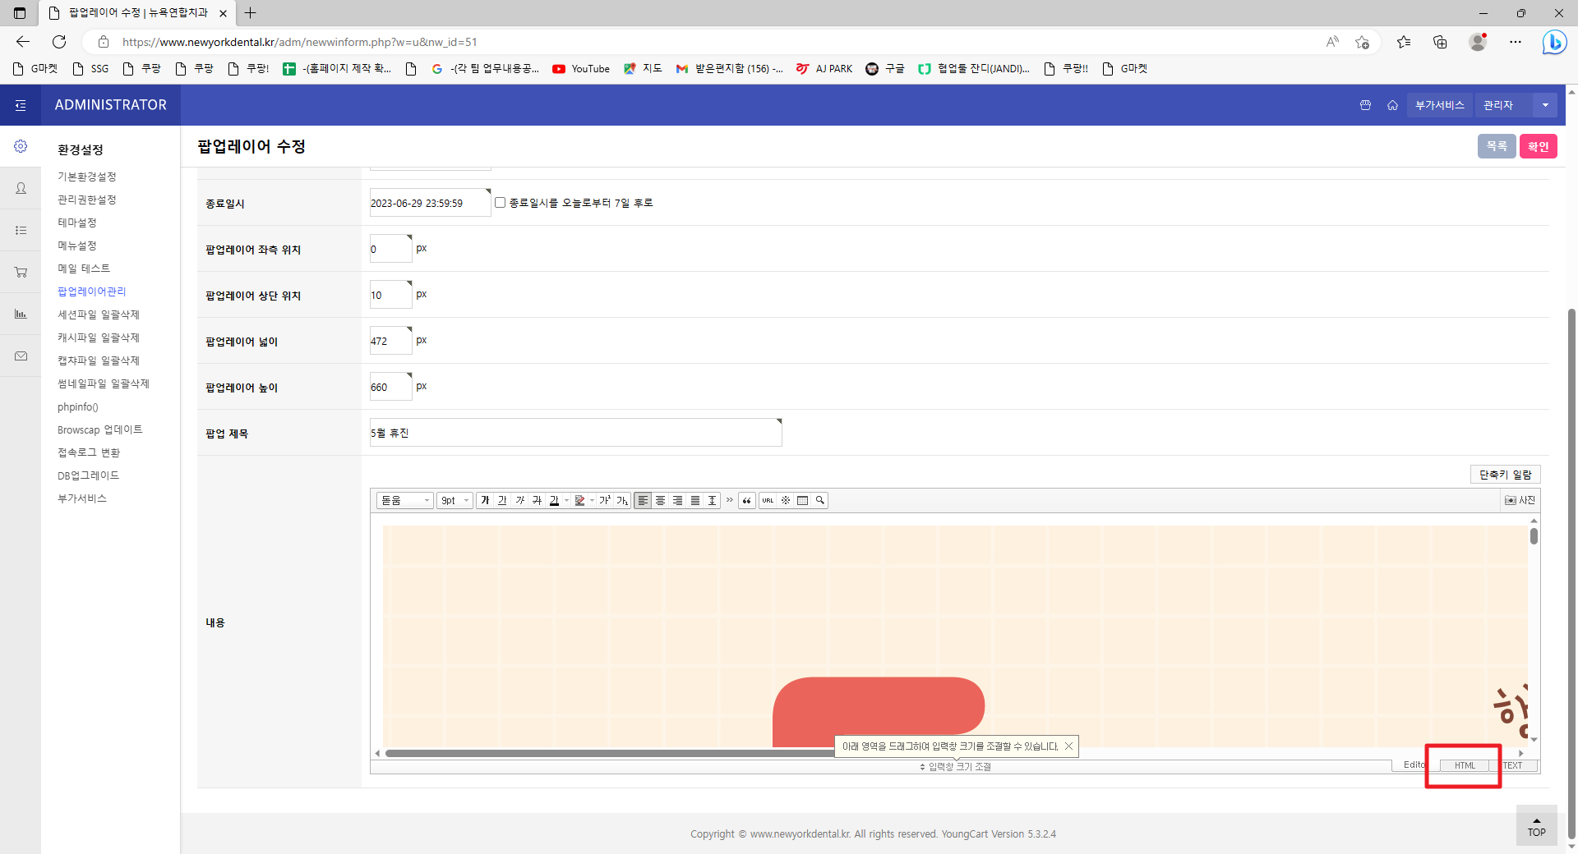Click the quotation mark icon in editor

(x=746, y=500)
